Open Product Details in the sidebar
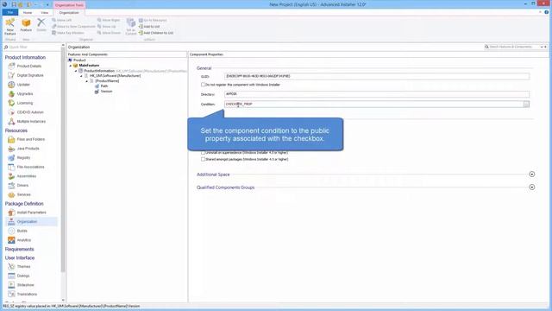This screenshot has width=552, height=311. click(29, 67)
